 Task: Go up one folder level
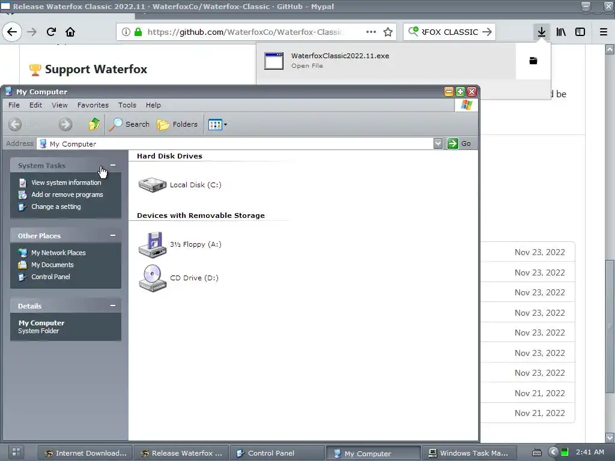[x=94, y=124]
